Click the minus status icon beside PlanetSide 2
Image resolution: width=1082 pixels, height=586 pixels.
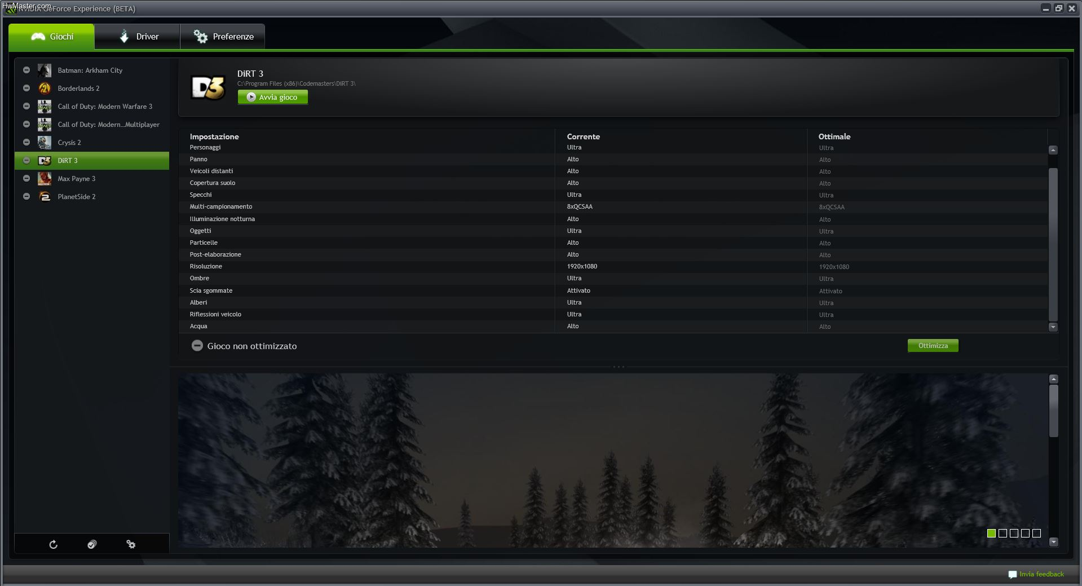27,197
